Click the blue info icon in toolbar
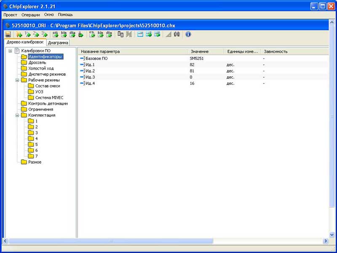 (x=188, y=34)
